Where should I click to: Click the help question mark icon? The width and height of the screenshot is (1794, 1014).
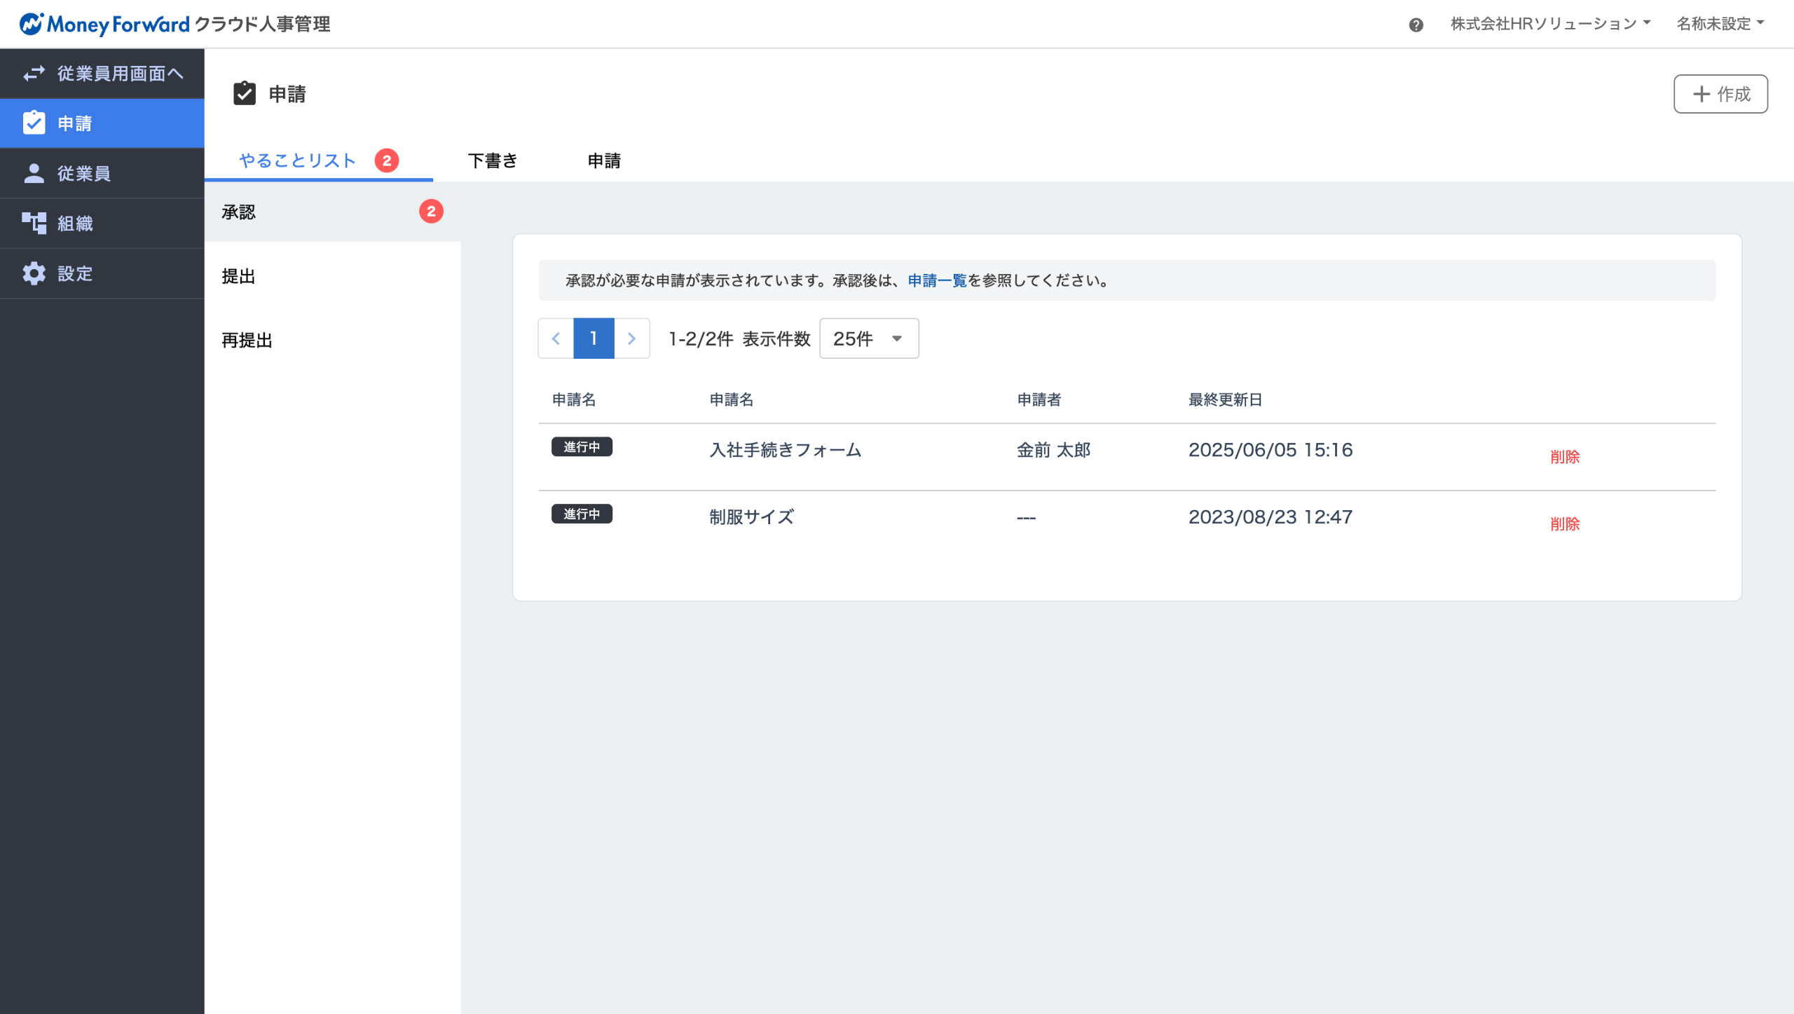1416,25
